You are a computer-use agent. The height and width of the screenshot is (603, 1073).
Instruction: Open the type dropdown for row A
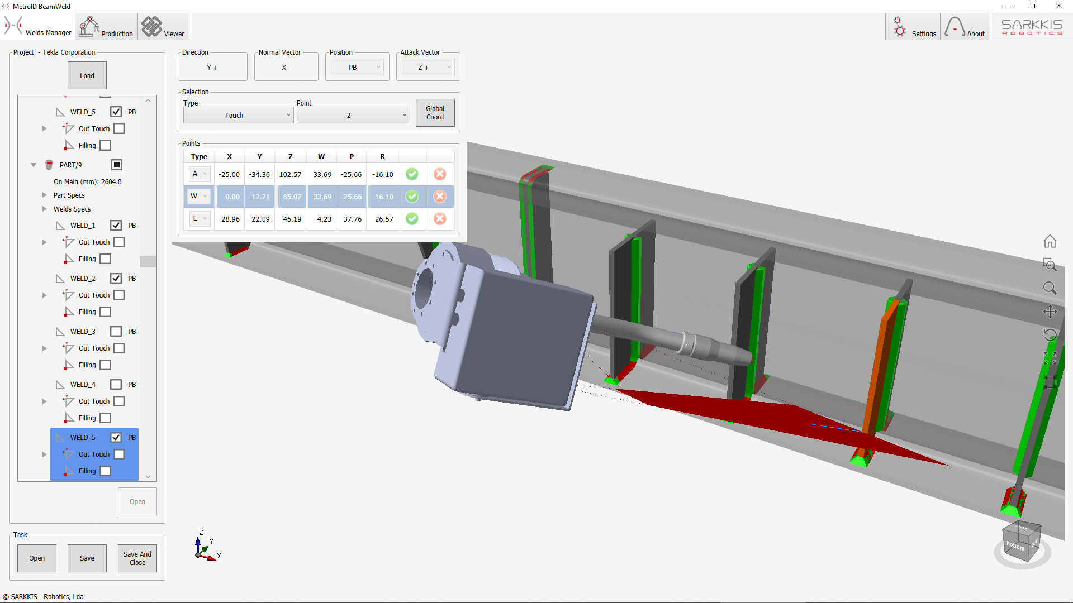click(200, 174)
